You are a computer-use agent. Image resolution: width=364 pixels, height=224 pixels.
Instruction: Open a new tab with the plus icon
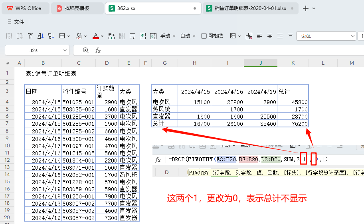click(x=306, y=8)
